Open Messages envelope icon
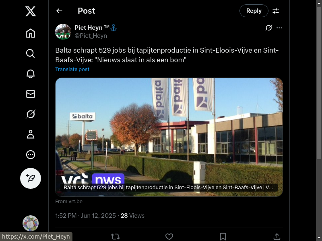 click(x=31, y=94)
